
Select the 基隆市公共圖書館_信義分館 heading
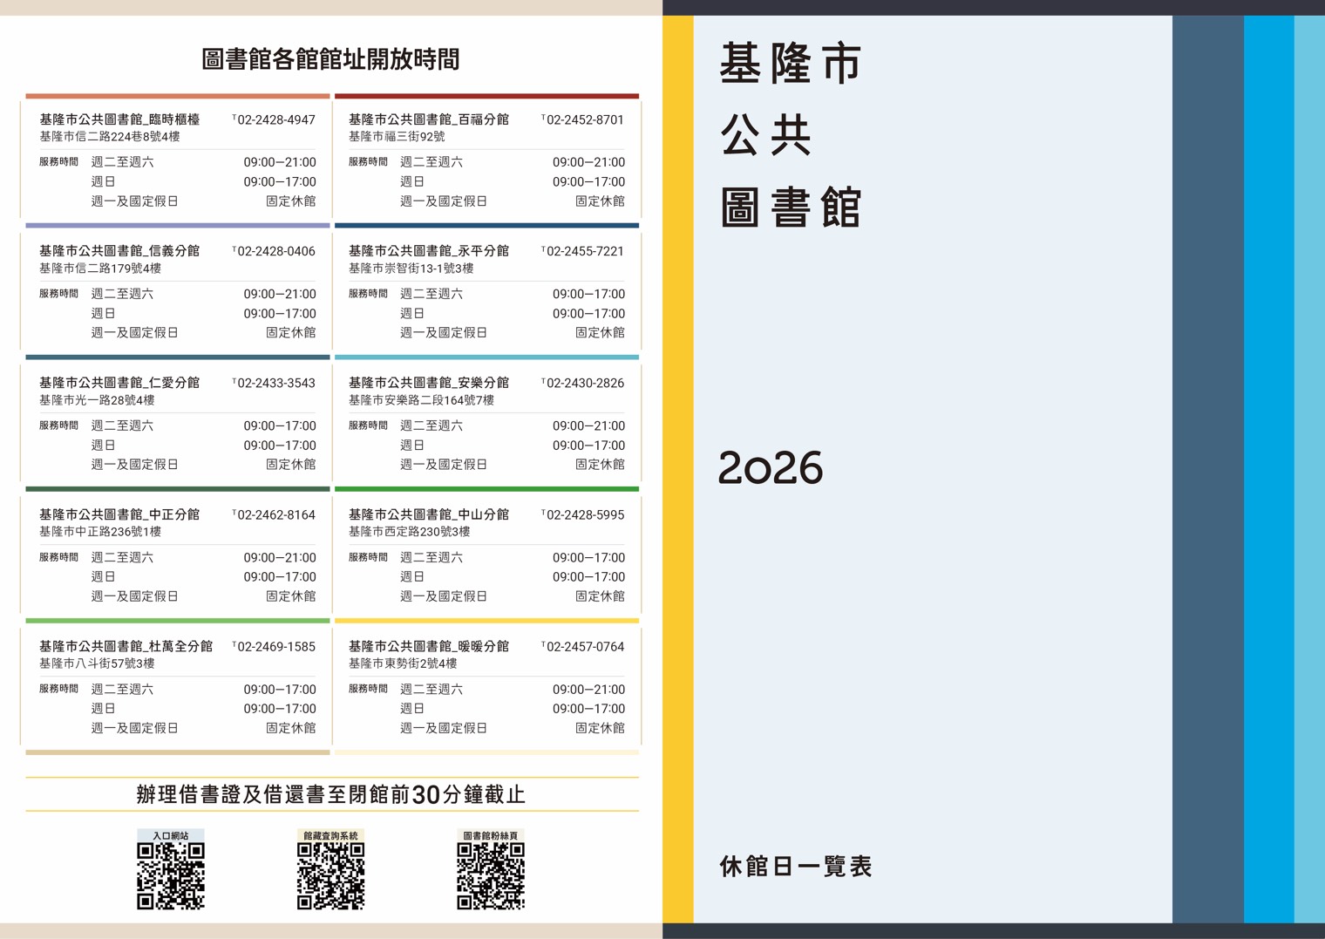119,251
